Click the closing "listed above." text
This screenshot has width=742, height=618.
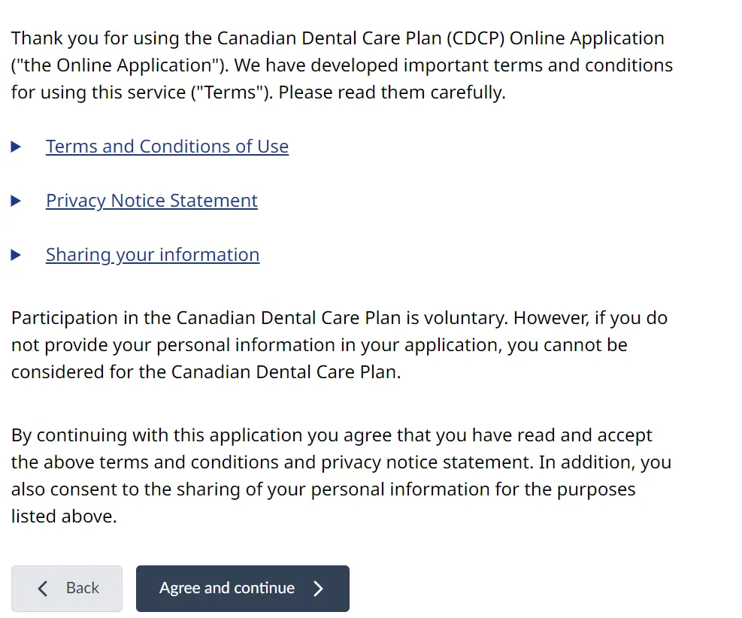(x=64, y=517)
